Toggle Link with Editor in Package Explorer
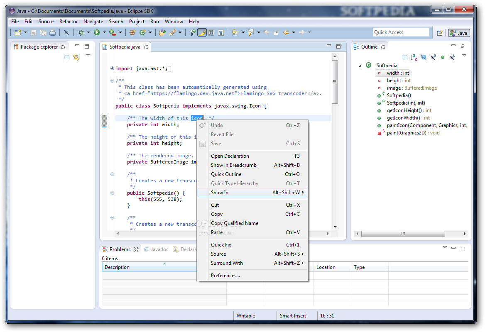The image size is (485, 332). click(x=76, y=58)
